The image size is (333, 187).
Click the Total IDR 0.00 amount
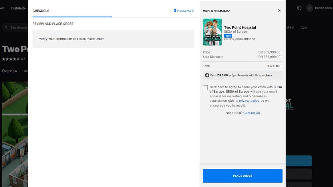274,66
